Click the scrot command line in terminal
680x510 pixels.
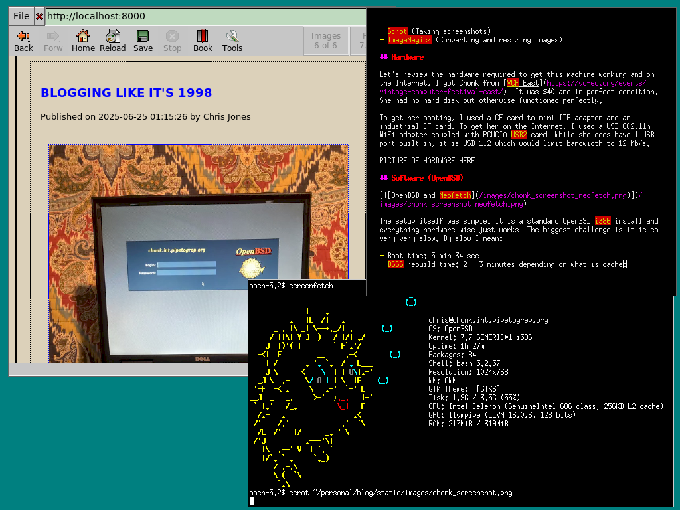click(x=400, y=493)
